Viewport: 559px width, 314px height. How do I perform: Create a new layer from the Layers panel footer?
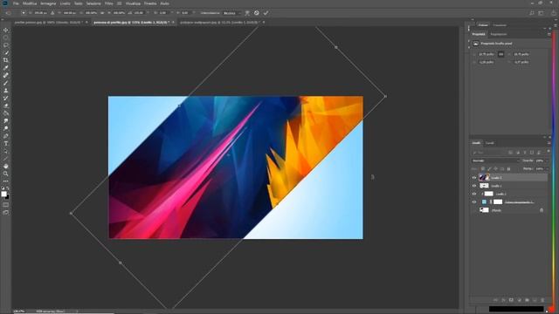(x=535, y=300)
